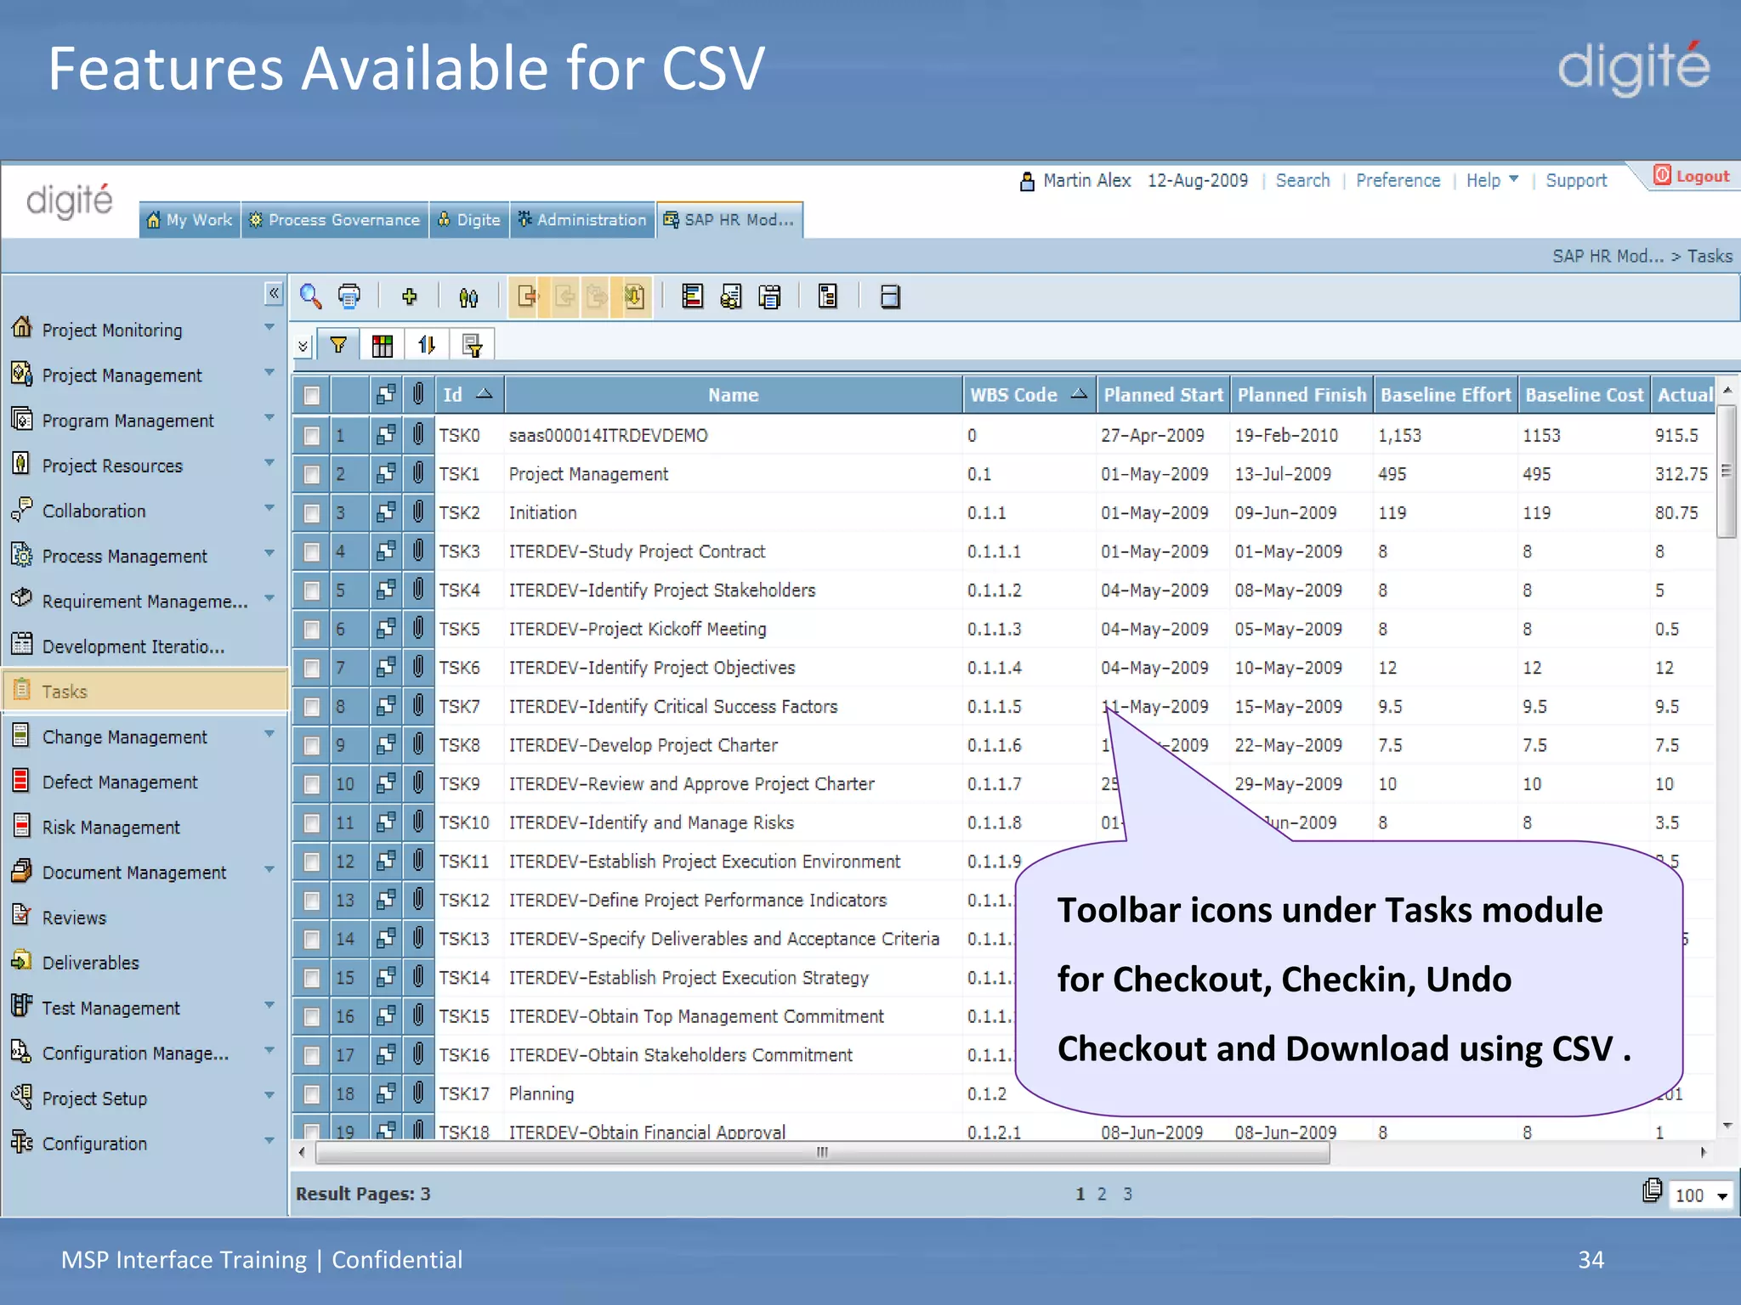Click the paperclip icon in the TSK7 row
This screenshot has width=1741, height=1305.
[x=418, y=706]
